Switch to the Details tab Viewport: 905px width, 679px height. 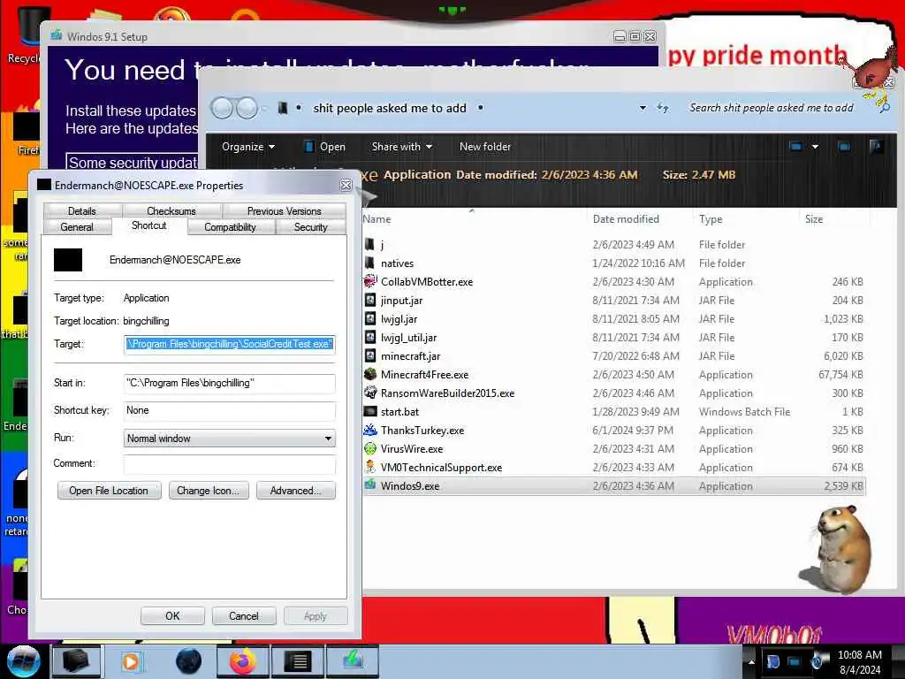coord(82,210)
